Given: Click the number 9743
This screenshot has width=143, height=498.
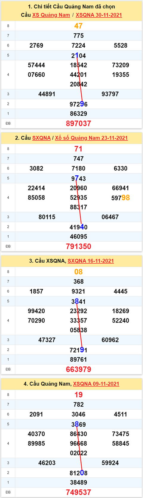Looking at the screenshot, I should [x=78, y=178].
